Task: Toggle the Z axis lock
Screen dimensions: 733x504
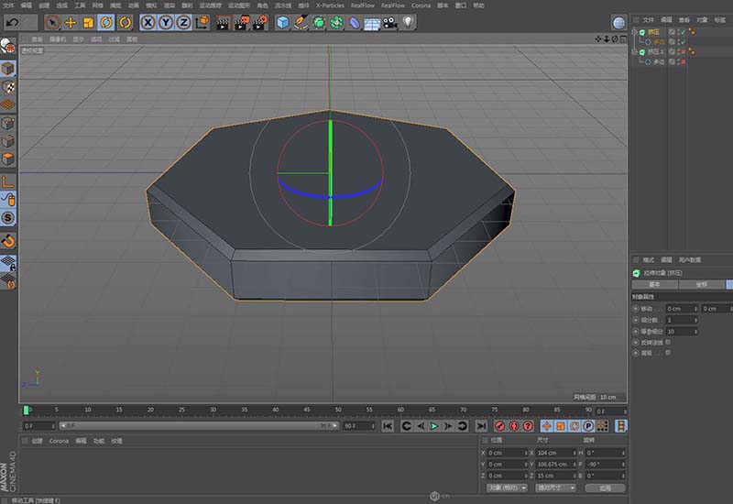Action: pyautogui.click(x=183, y=22)
